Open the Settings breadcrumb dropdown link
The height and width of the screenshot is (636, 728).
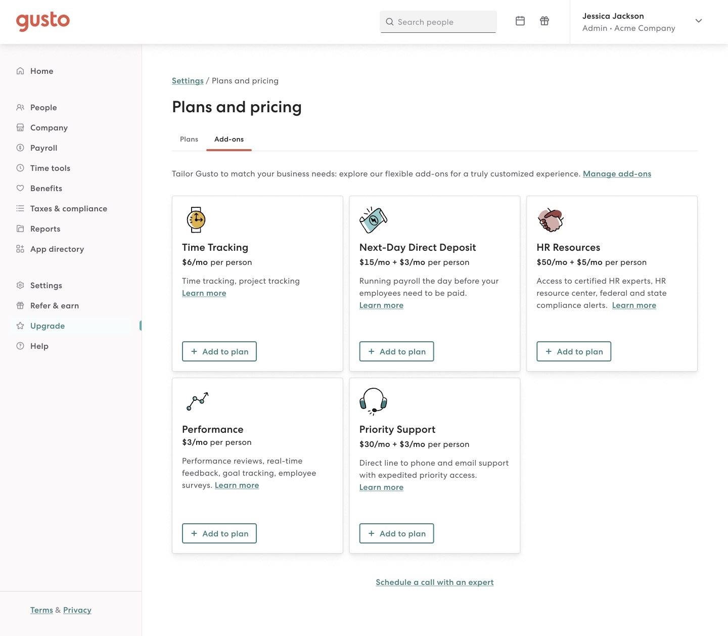click(188, 80)
